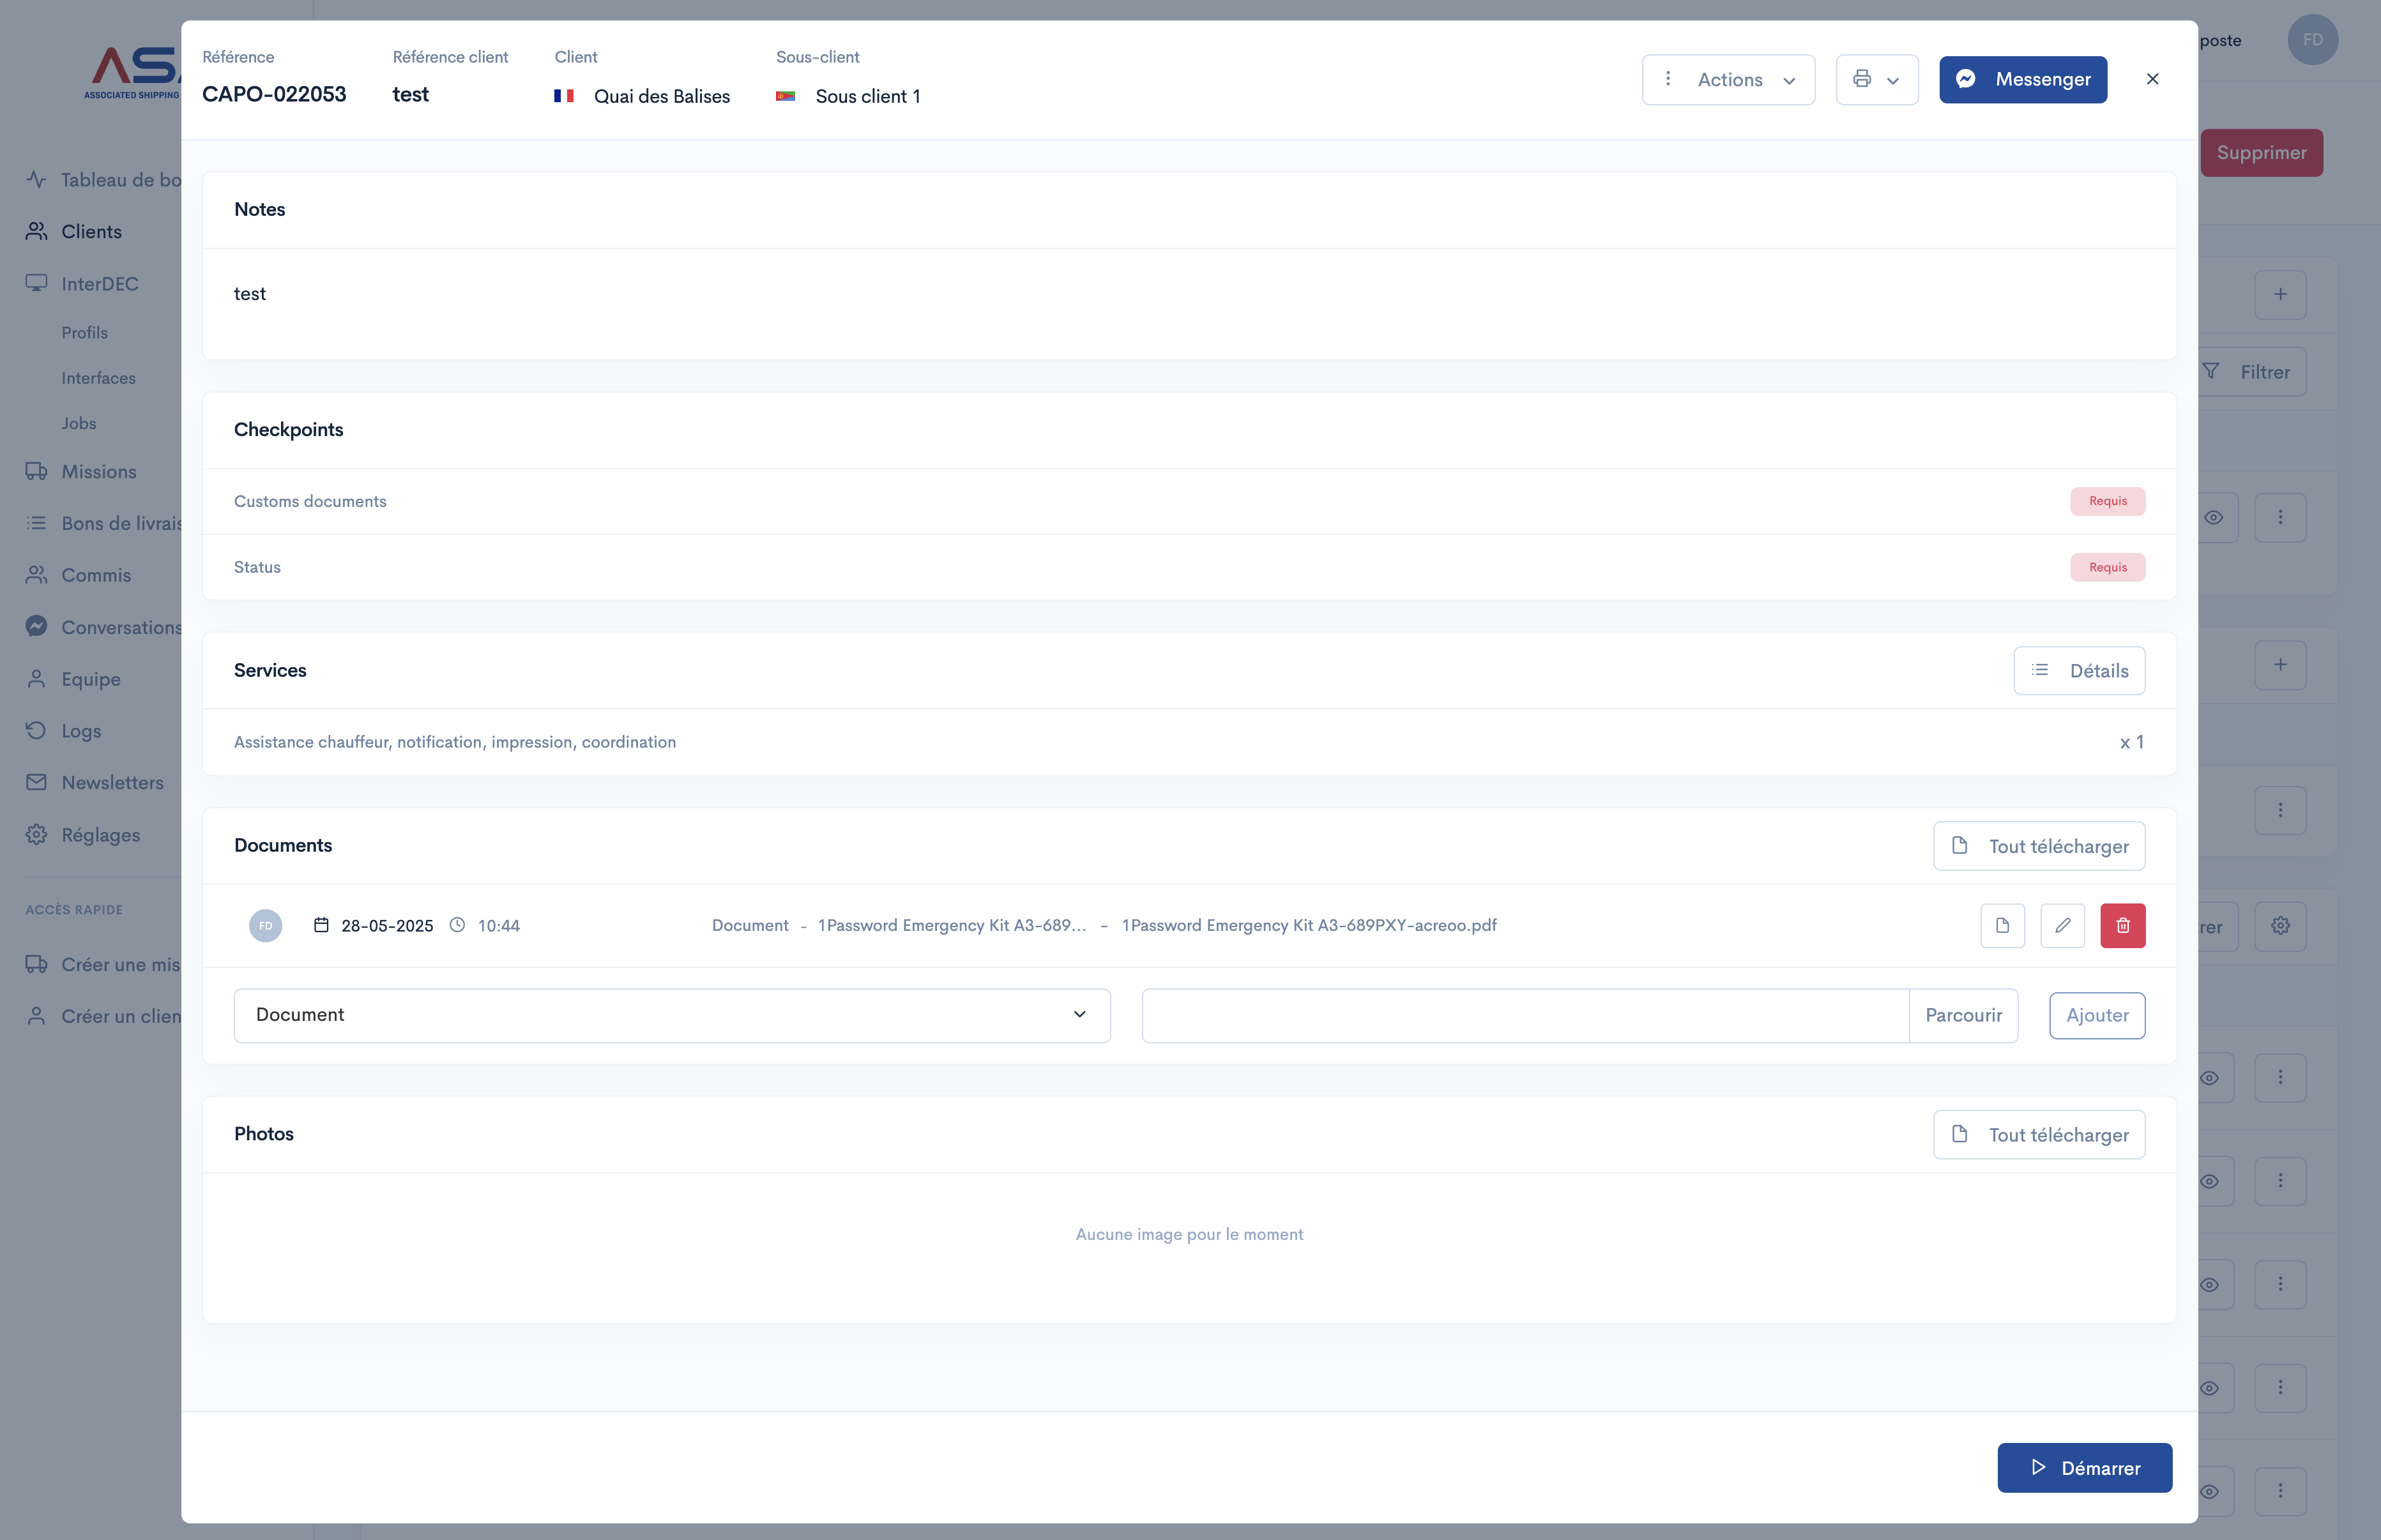
Task: Click the file path input field
Action: pyautogui.click(x=1525, y=1015)
